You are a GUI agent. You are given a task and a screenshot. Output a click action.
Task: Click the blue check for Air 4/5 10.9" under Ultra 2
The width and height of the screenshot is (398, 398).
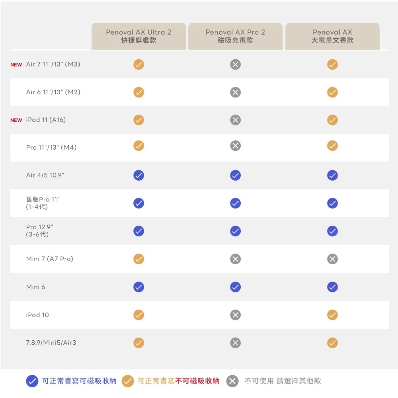pos(139,176)
